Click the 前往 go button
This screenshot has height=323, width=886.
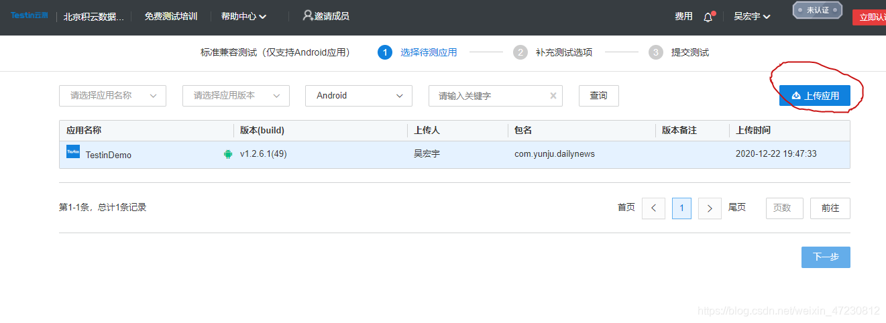click(x=830, y=208)
